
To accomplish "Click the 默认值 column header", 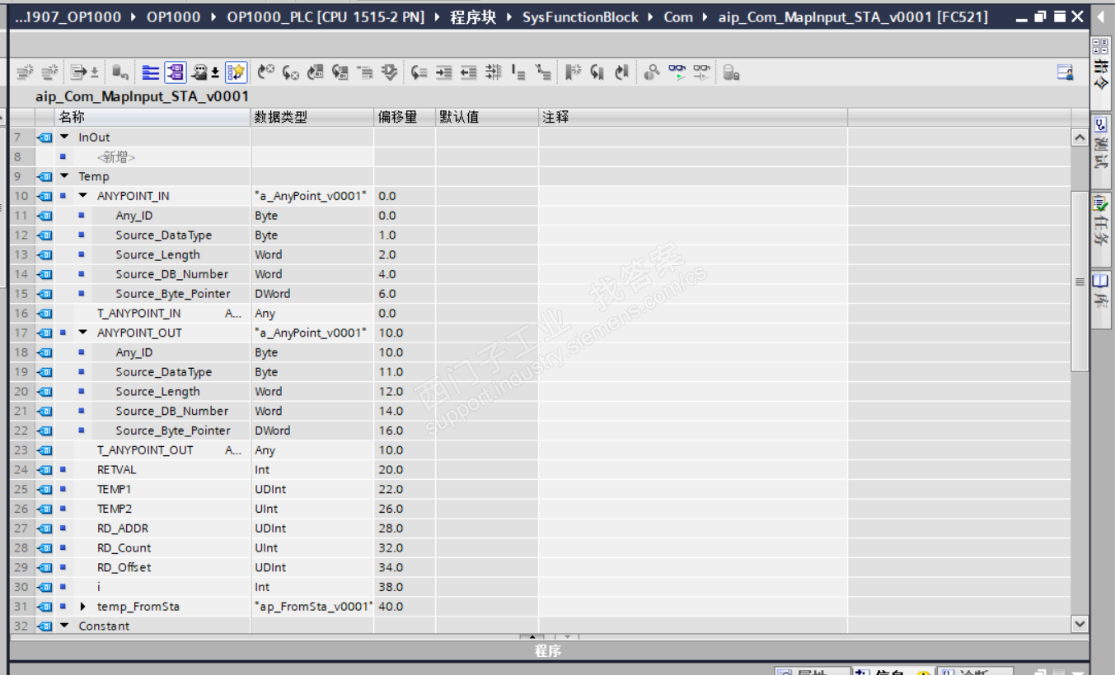I will pos(487,117).
